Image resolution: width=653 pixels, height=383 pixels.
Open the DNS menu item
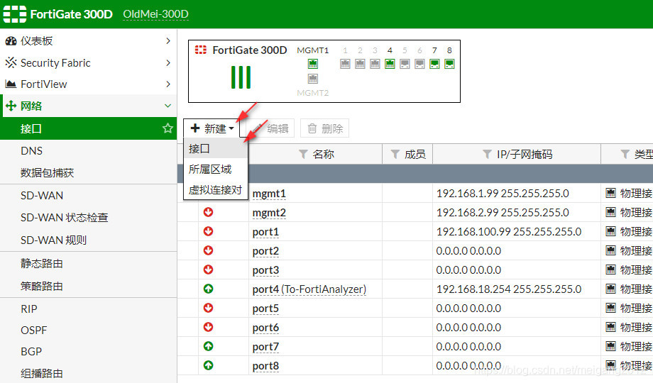88,150
